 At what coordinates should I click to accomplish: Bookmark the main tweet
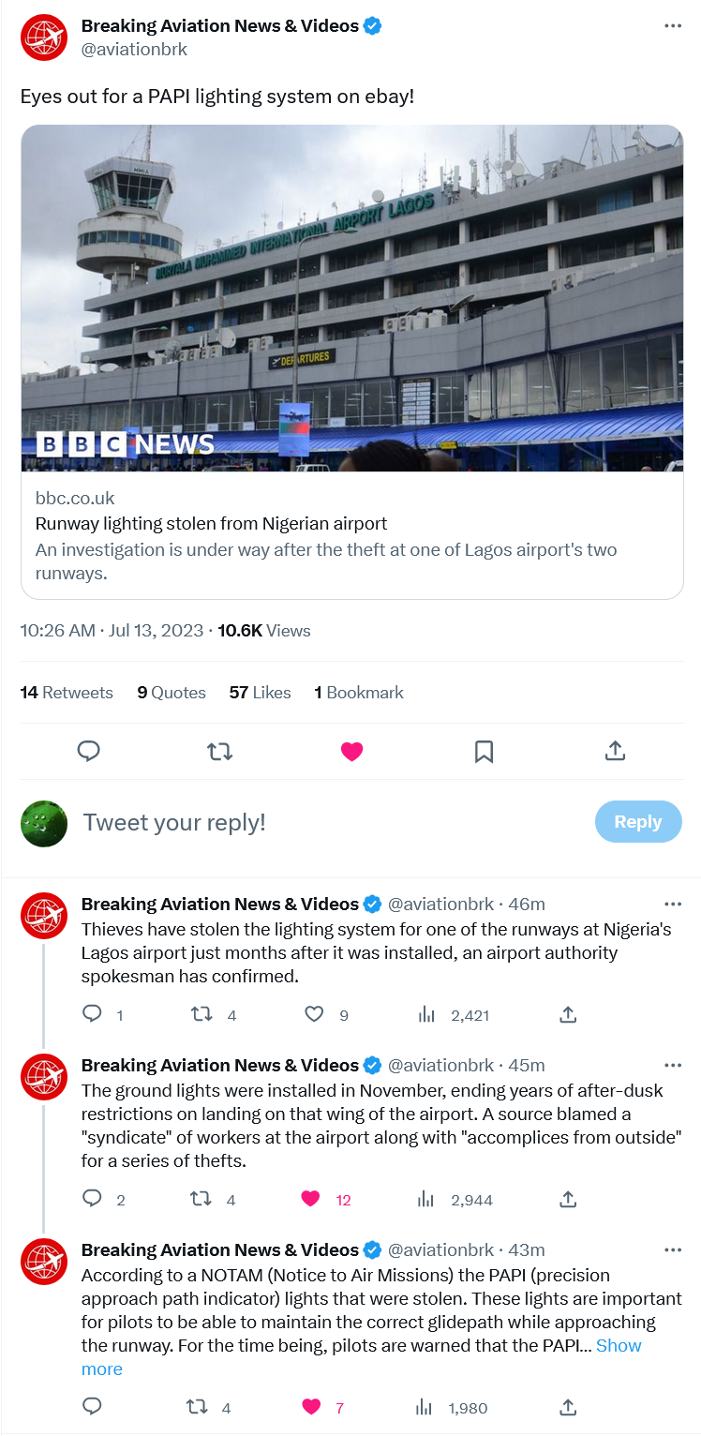tap(484, 751)
